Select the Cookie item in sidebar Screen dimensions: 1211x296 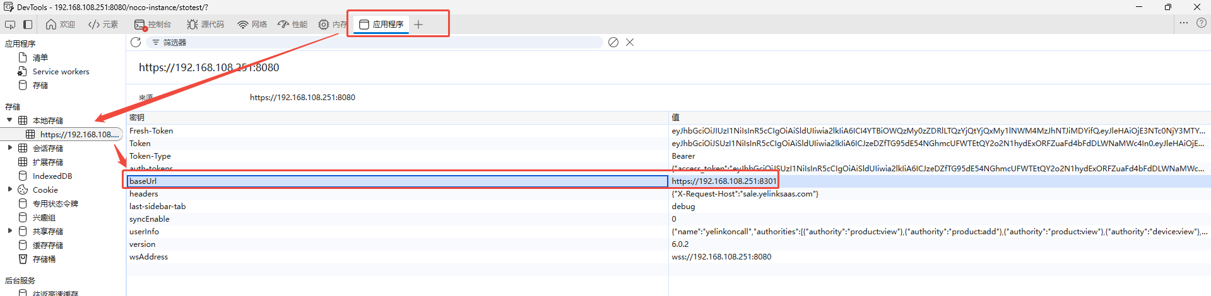(x=45, y=190)
